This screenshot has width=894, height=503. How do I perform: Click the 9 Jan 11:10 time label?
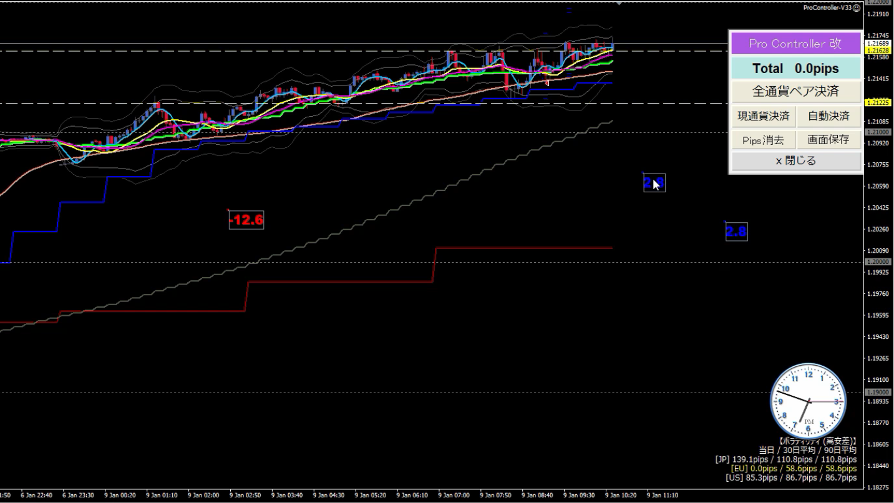tap(663, 496)
